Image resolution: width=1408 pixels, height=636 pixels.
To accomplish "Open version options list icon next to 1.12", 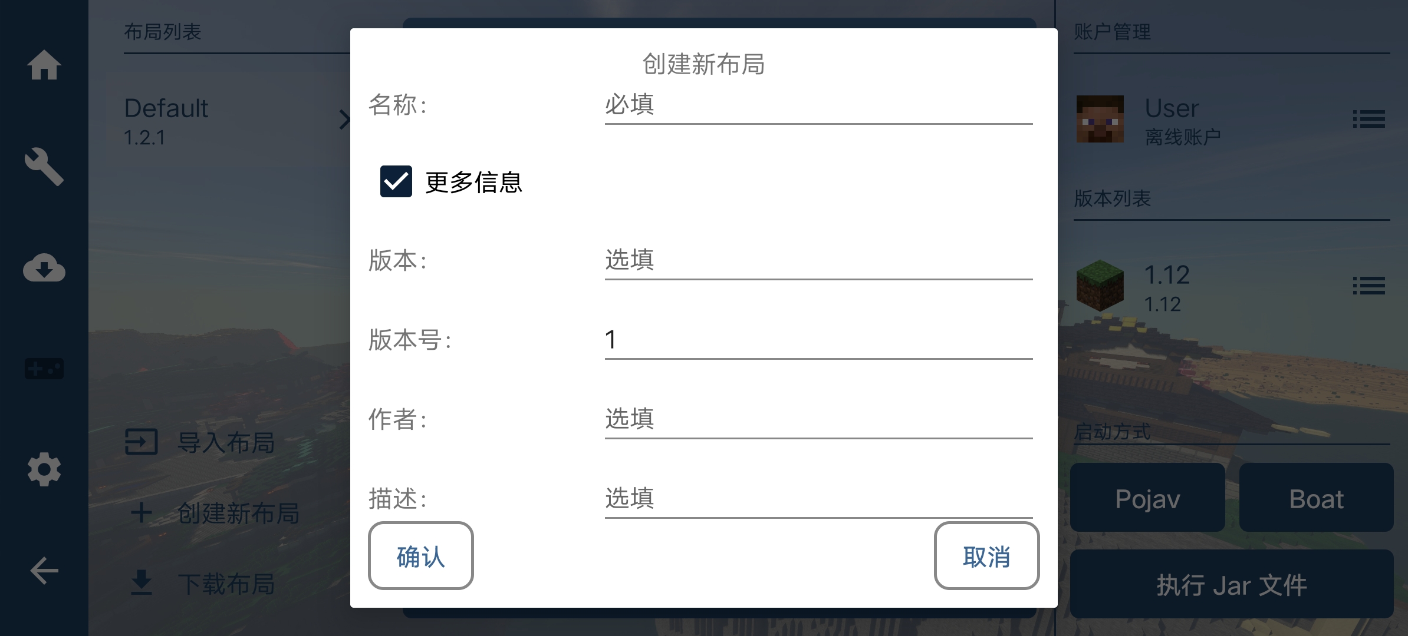I will click(1368, 285).
